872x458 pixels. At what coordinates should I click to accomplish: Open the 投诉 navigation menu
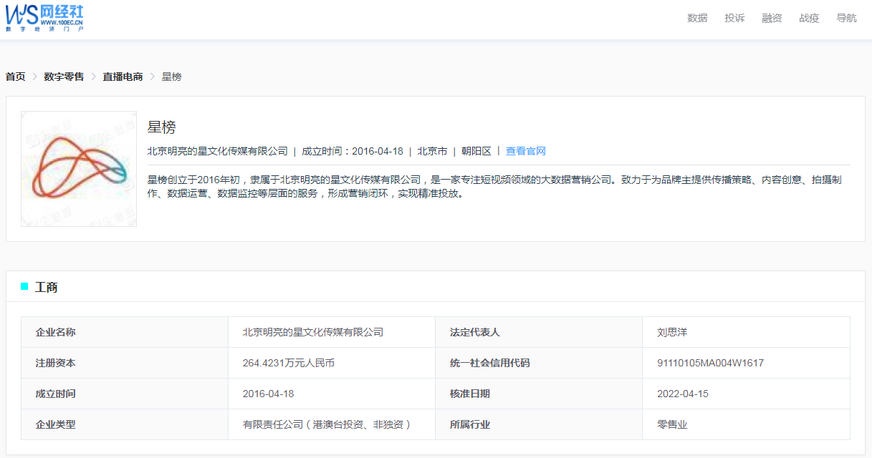(x=734, y=18)
